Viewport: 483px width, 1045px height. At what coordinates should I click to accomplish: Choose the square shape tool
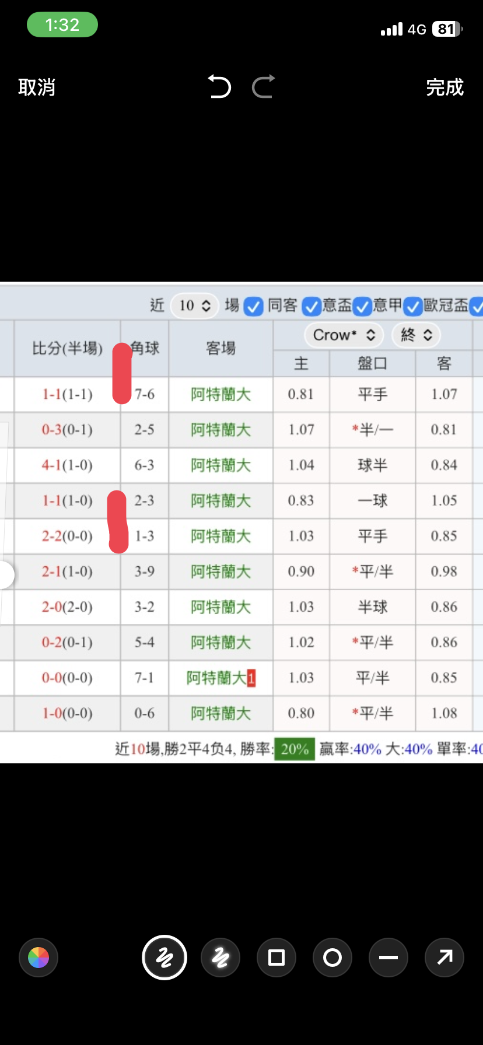point(276,957)
